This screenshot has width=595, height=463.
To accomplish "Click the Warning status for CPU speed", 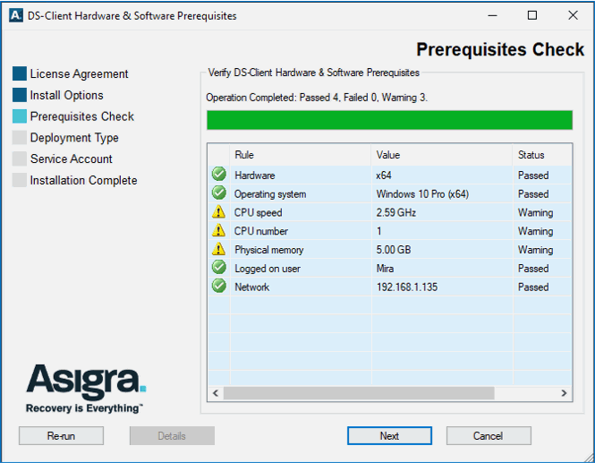I will pyautogui.click(x=535, y=212).
